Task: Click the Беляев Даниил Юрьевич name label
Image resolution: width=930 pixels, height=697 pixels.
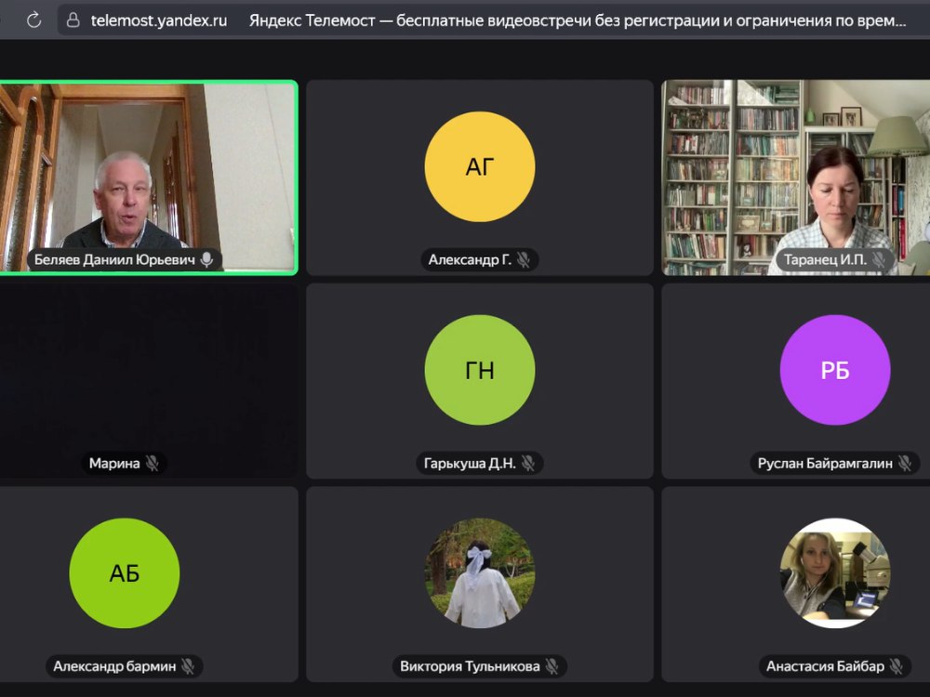Action: click(114, 260)
